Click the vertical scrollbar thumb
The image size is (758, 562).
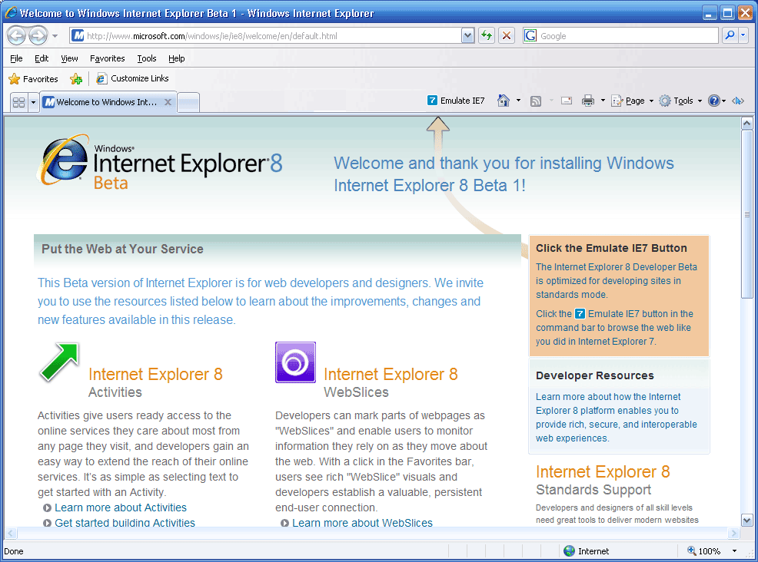[x=747, y=214]
